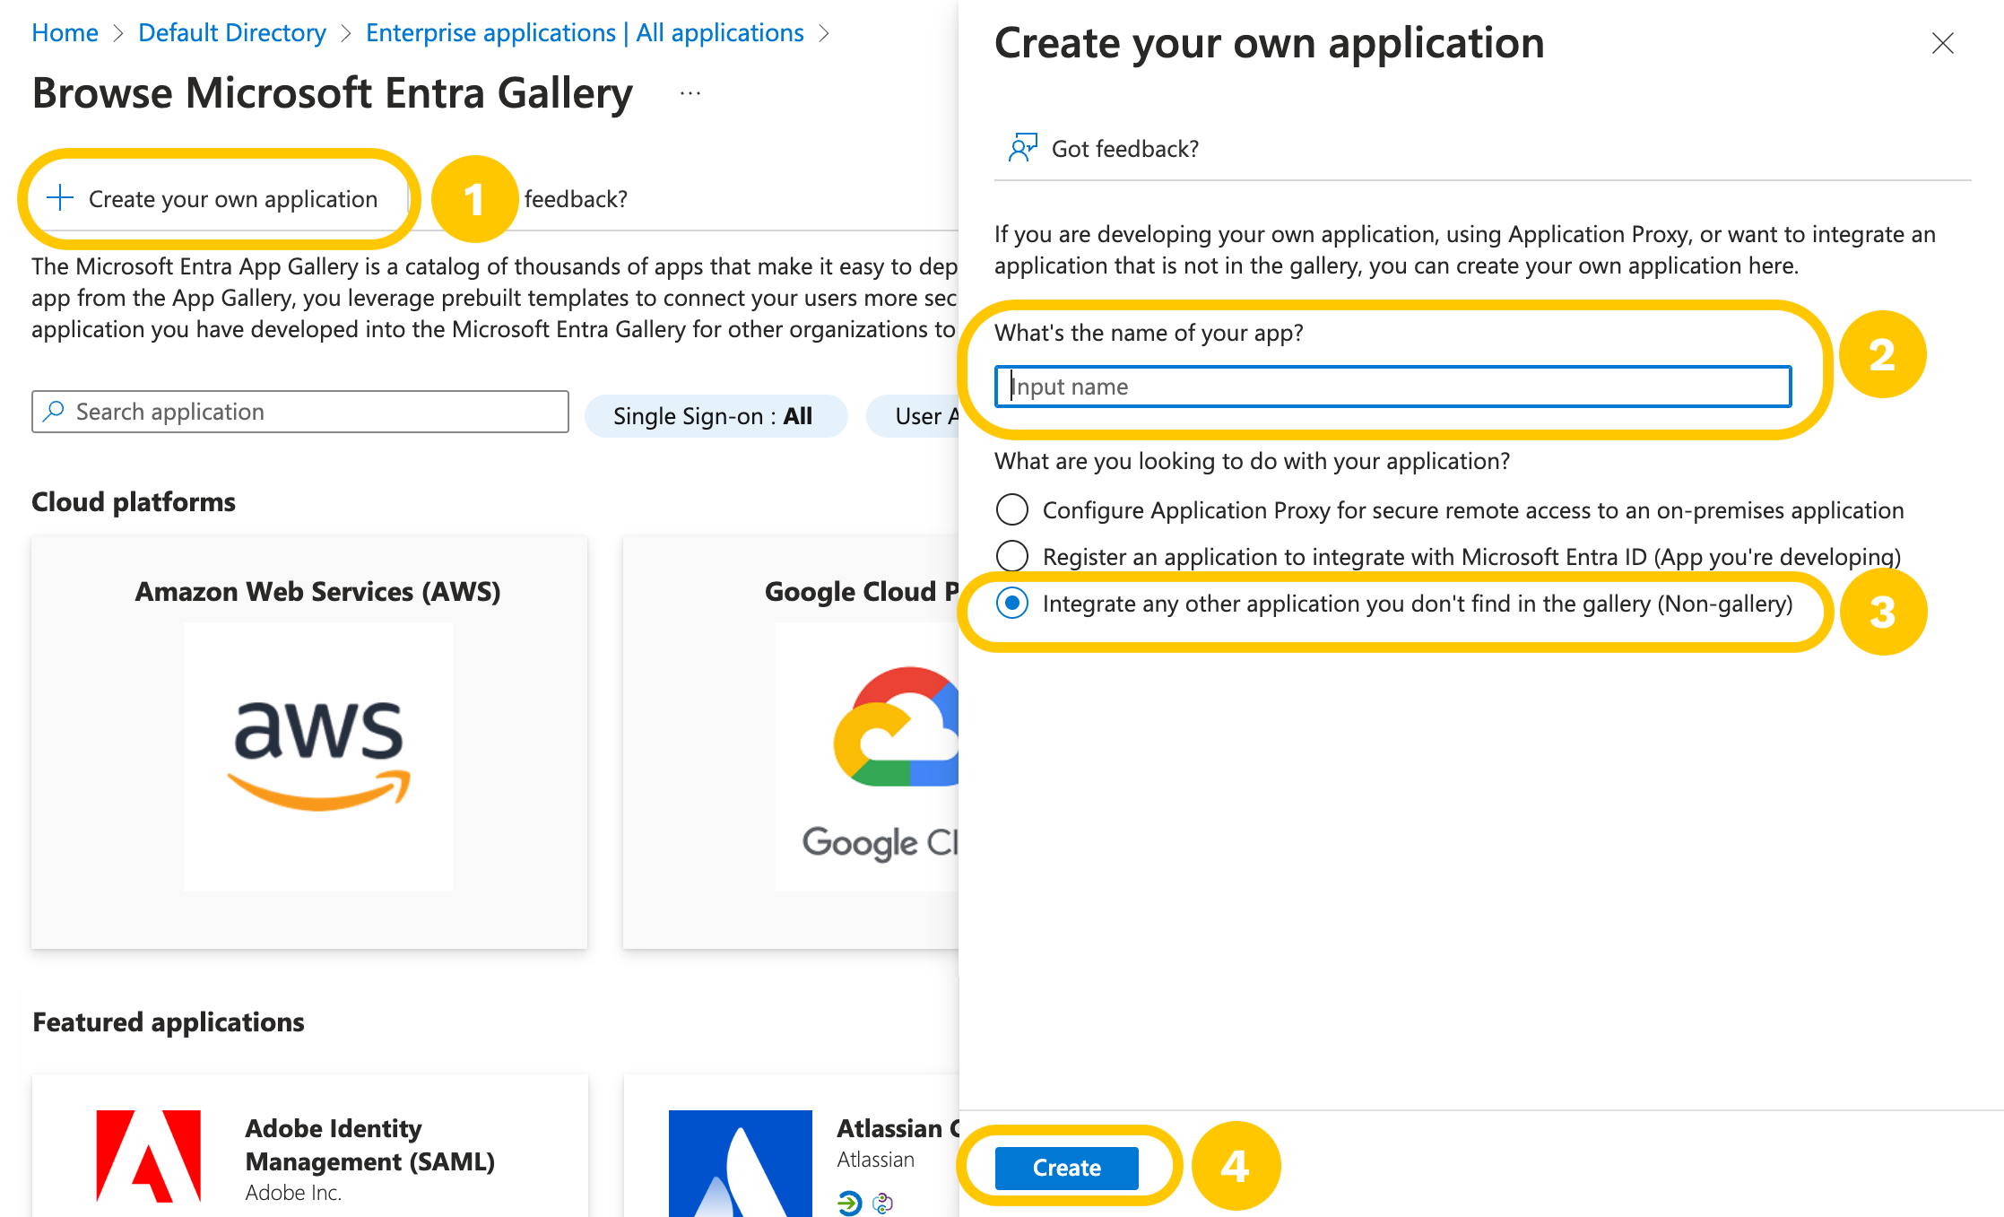
Task: Click the AWS logo thumbnail
Action: 318,755
